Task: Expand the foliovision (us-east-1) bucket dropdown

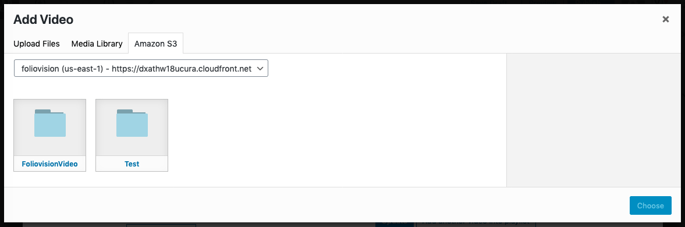Action: tap(141, 69)
